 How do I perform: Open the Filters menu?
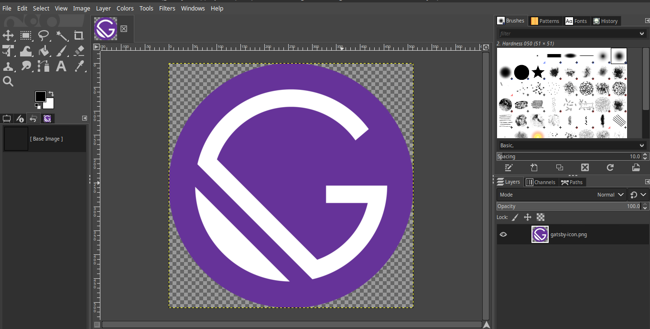tap(167, 8)
